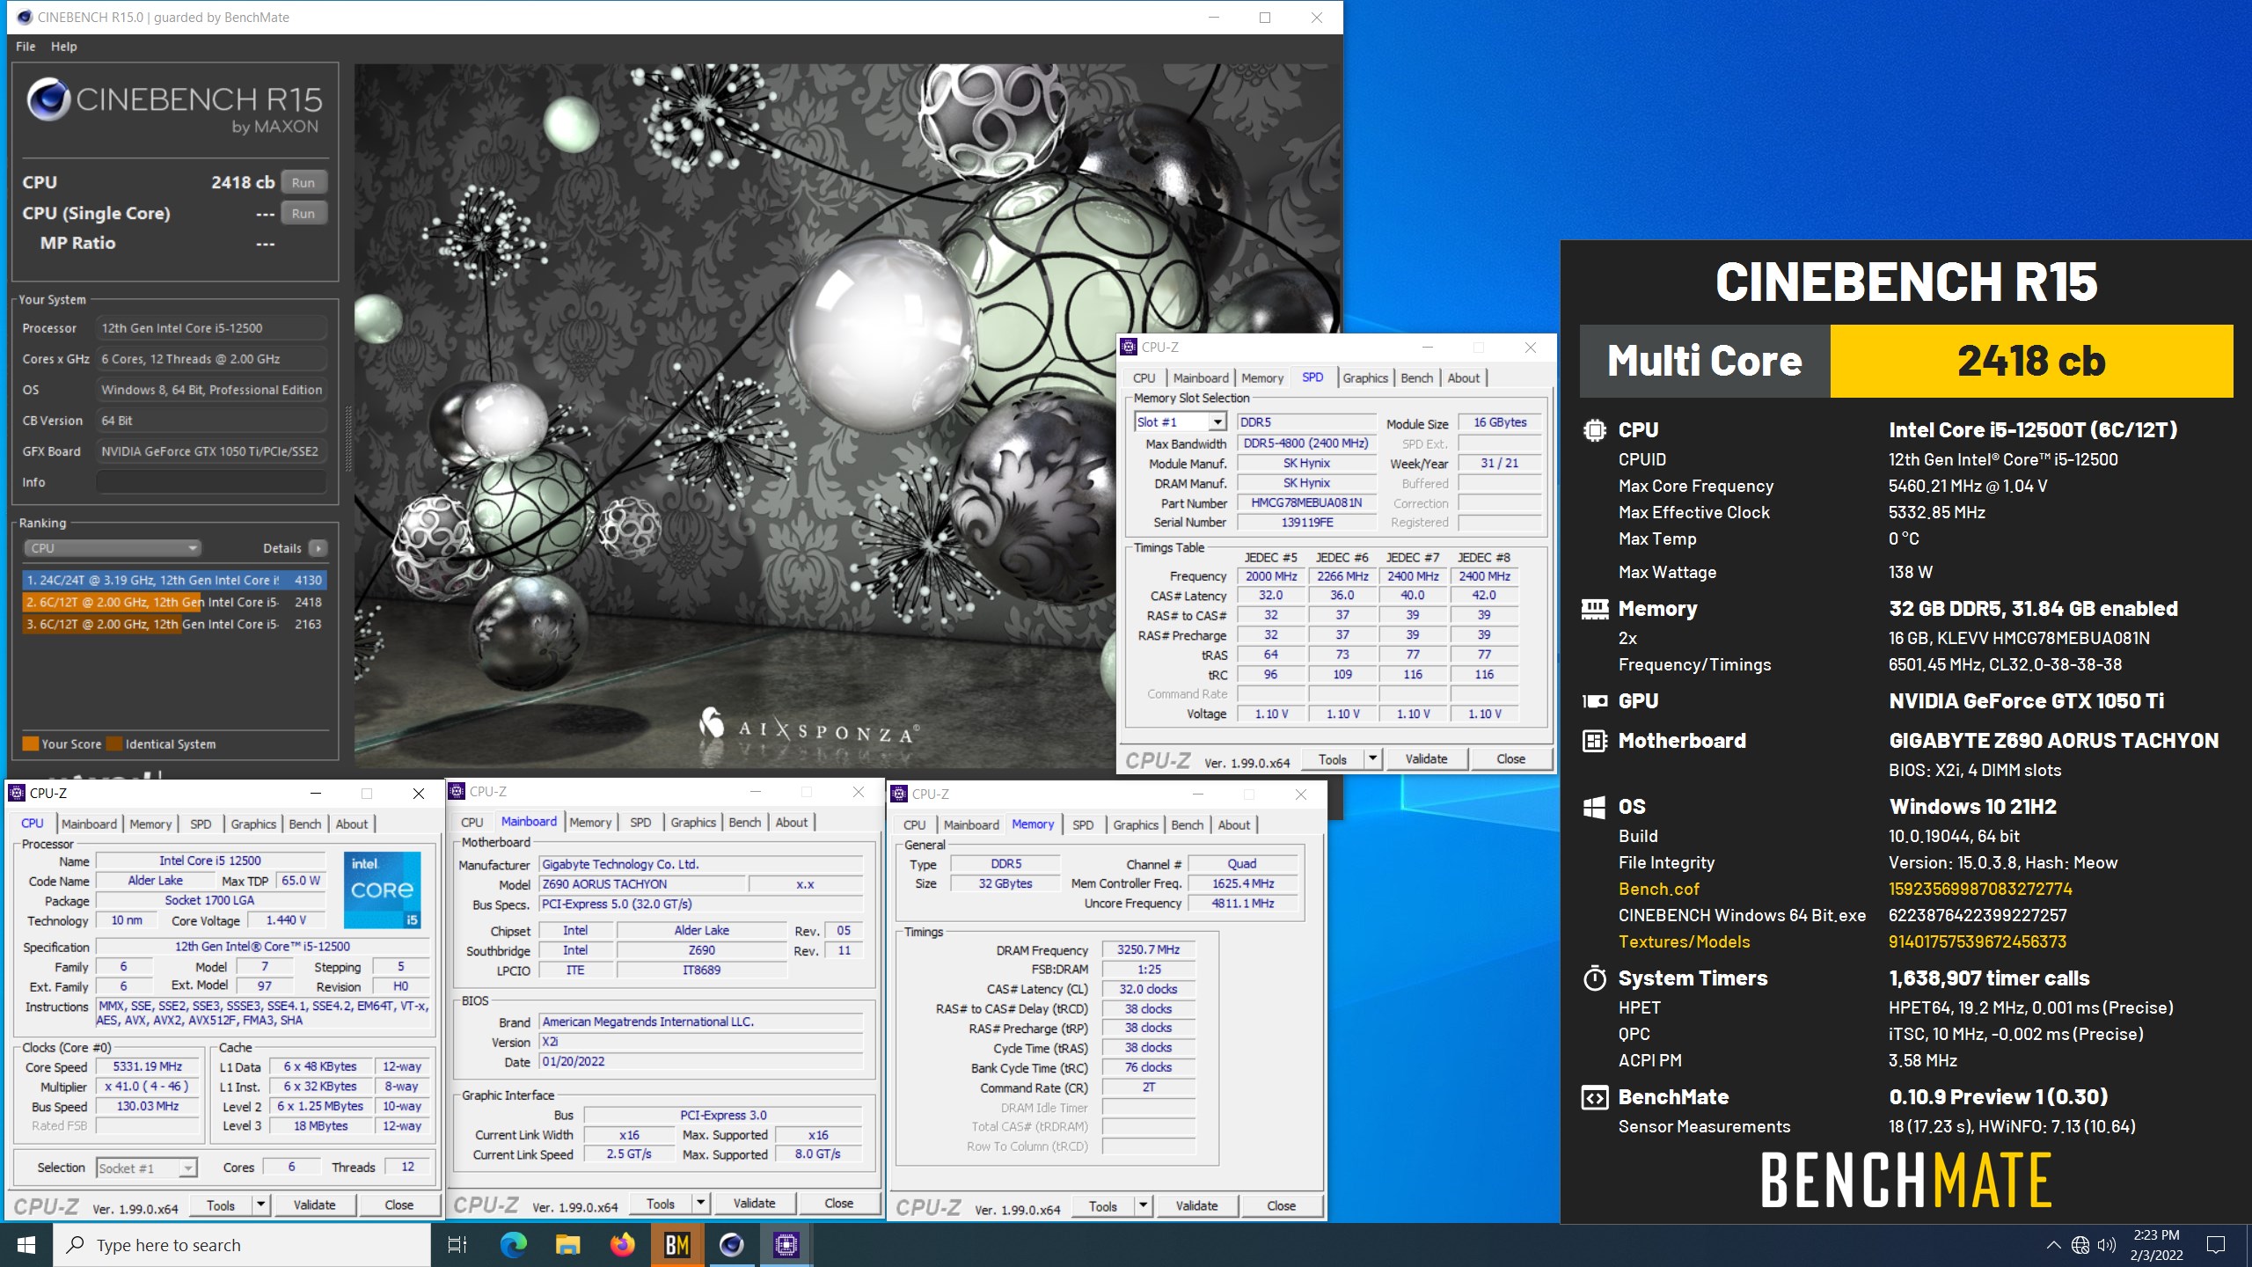Open the Cinebench File menu
The width and height of the screenshot is (2252, 1267).
(26, 47)
